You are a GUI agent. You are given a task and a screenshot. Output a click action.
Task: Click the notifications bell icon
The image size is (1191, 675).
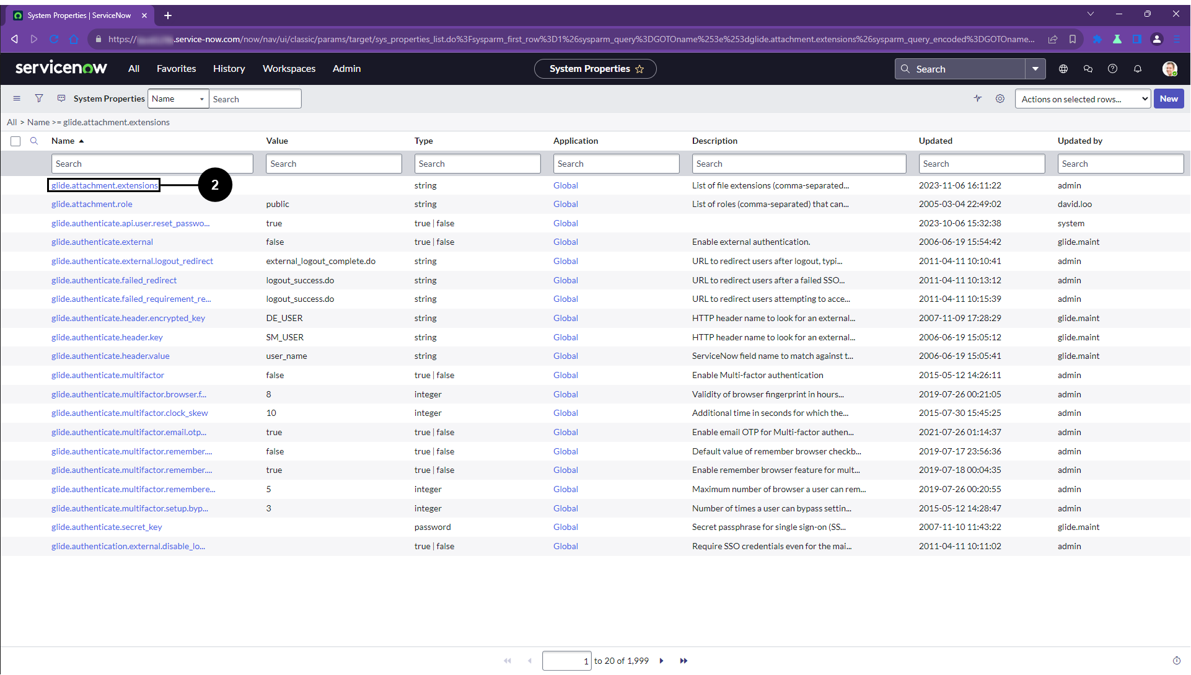click(x=1138, y=69)
